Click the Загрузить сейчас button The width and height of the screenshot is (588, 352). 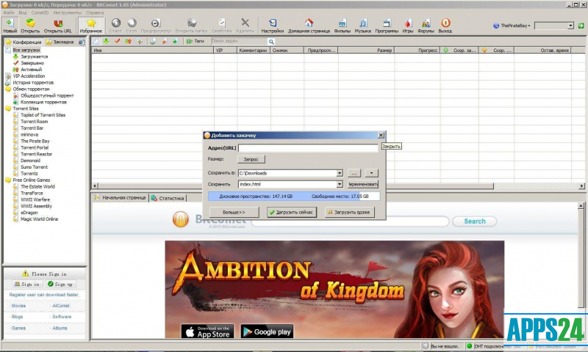pyautogui.click(x=291, y=212)
